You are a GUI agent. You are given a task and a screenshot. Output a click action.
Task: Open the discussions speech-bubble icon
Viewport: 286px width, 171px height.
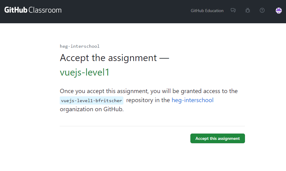tap(233, 10)
